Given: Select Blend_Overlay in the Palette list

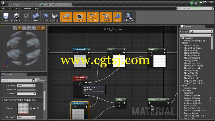Looking at the screenshot, I should click(191, 71).
